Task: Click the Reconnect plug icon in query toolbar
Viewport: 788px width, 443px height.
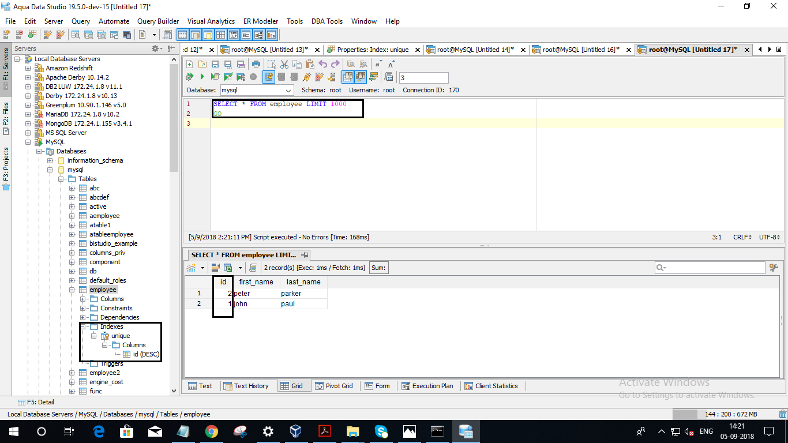Action: pyautogui.click(x=306, y=77)
